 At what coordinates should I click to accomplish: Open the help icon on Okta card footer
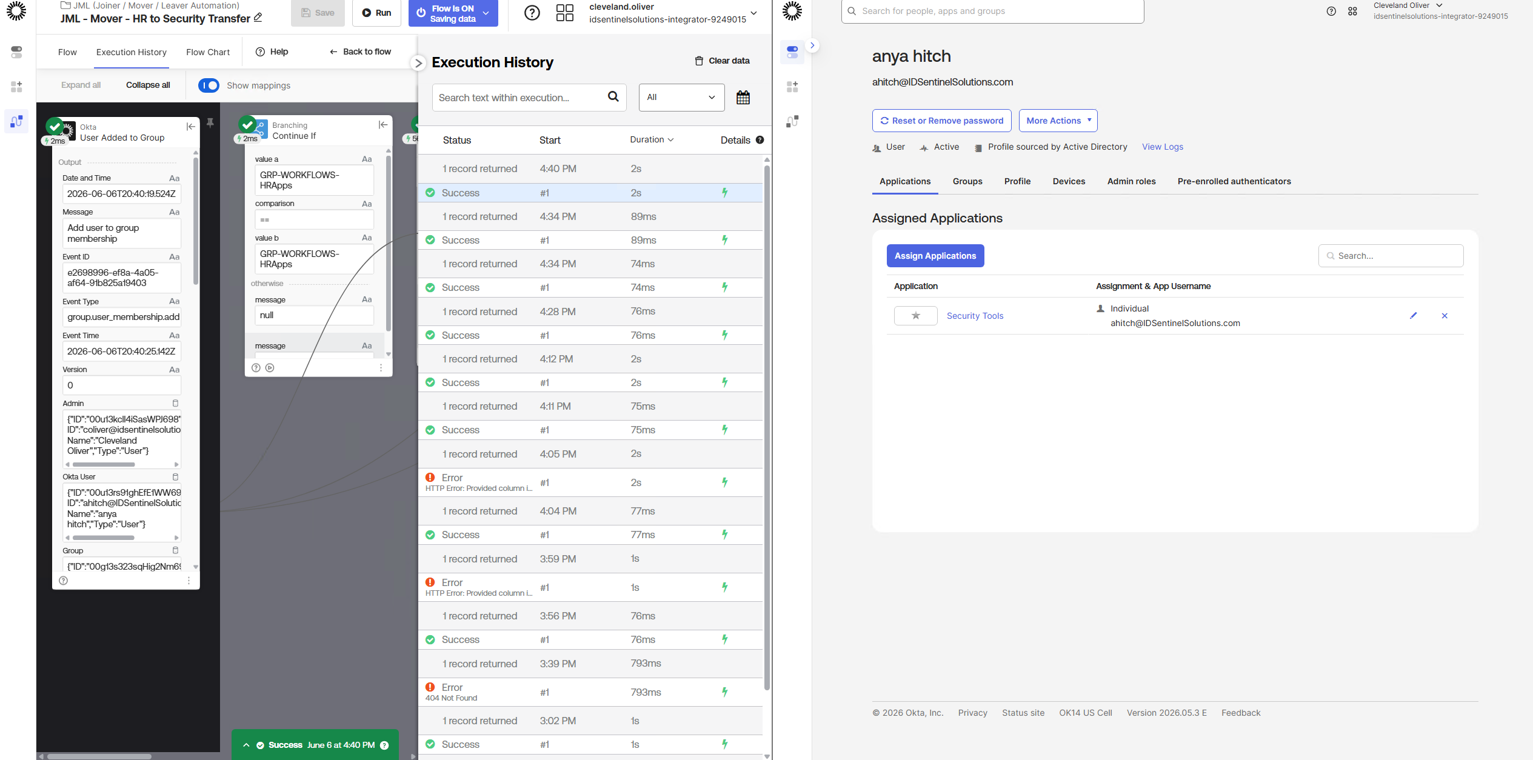(64, 581)
